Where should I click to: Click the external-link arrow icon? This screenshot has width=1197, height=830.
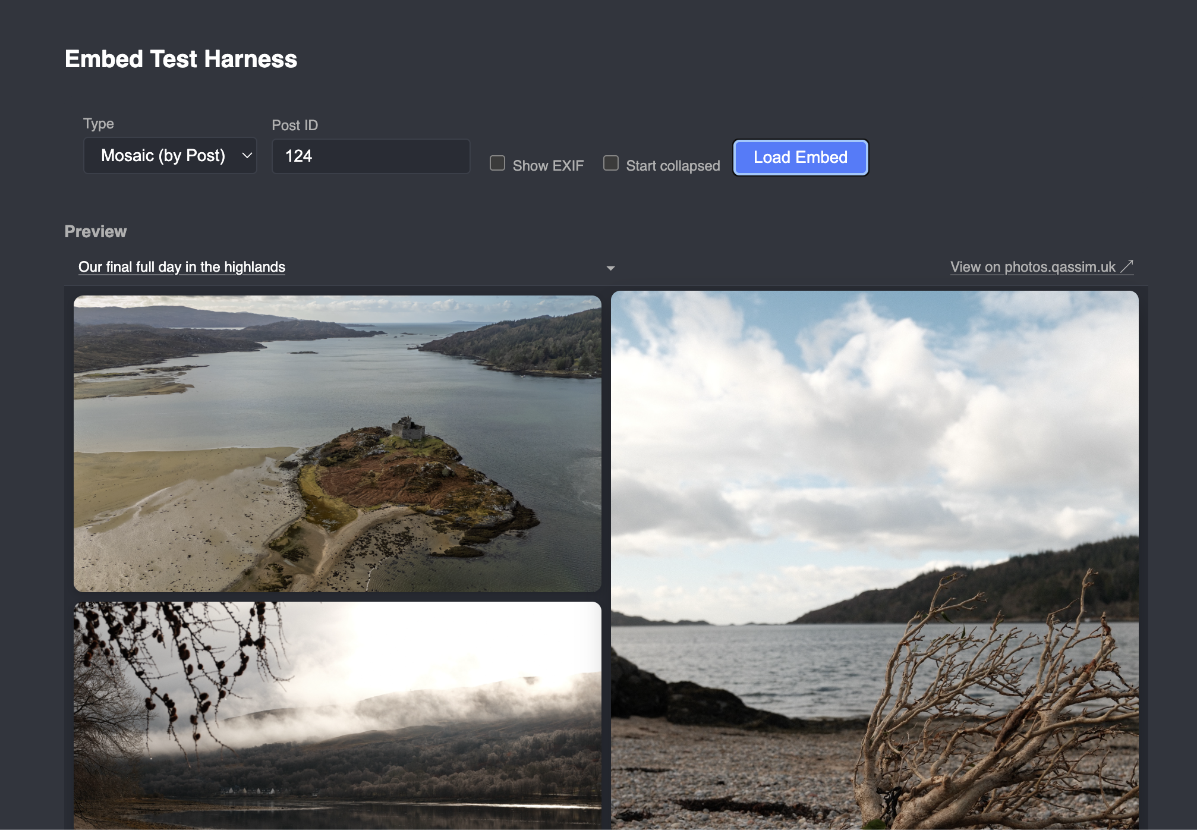[1127, 266]
